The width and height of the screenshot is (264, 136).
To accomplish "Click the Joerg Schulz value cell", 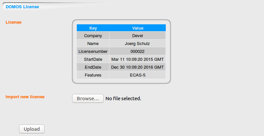I will 137,44.
